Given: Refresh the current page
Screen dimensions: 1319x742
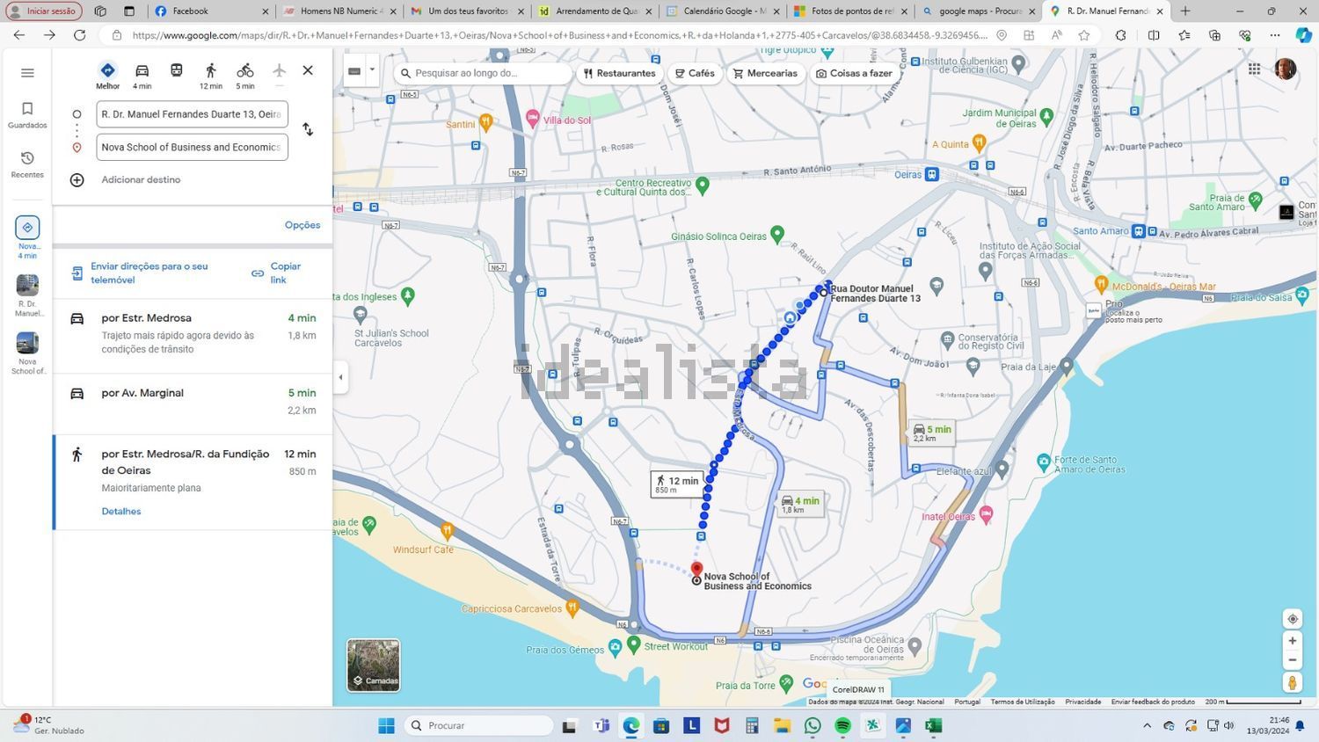Looking at the screenshot, I should 79,35.
